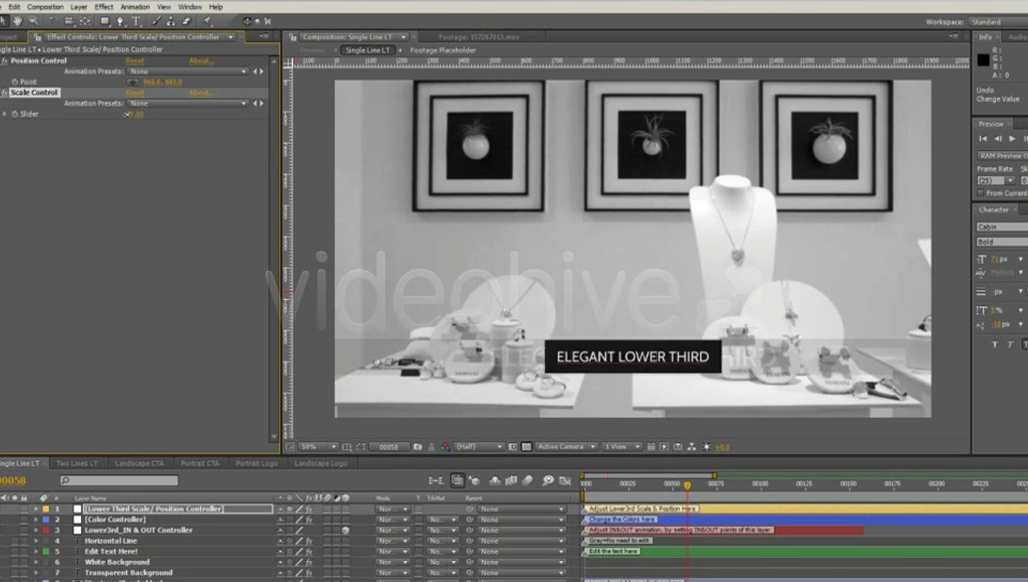Open the Composition menu
The height and width of the screenshot is (582, 1028).
click(x=45, y=6)
